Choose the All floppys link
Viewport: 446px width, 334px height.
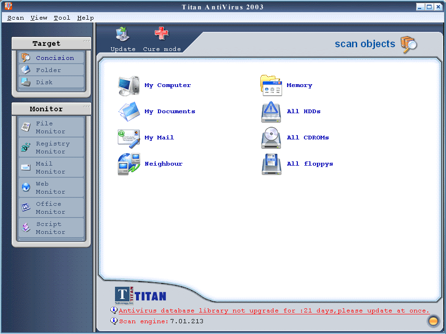pyautogui.click(x=310, y=164)
